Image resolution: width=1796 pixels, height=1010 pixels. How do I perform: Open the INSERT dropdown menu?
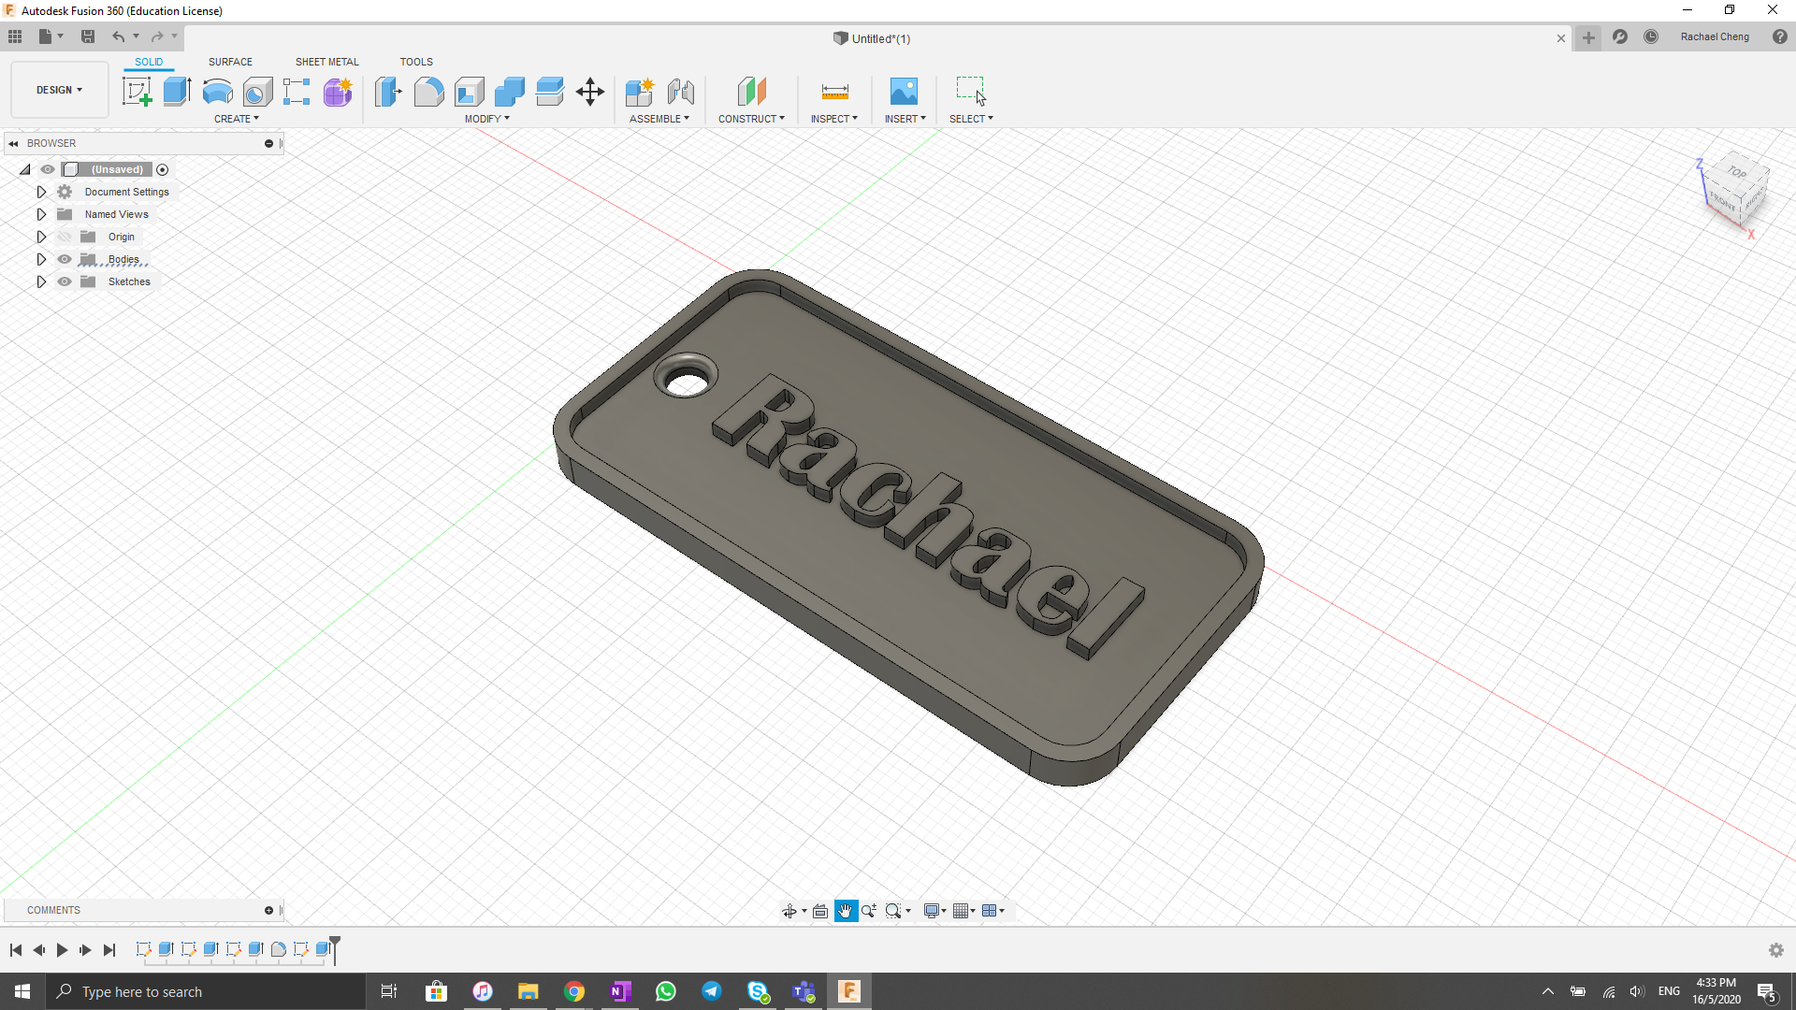[x=905, y=119]
